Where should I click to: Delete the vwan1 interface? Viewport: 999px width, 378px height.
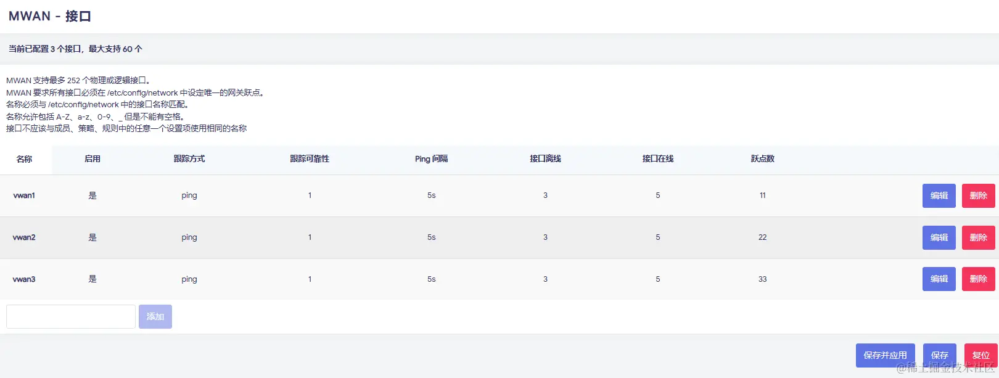(978, 195)
